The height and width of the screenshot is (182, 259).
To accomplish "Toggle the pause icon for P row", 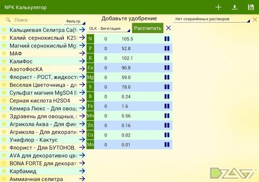I will (x=167, y=49).
